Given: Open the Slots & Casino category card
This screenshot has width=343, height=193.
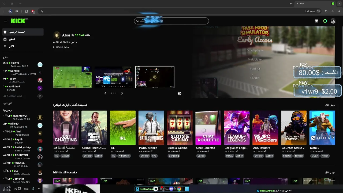Looking at the screenshot, I should [x=180, y=128].
